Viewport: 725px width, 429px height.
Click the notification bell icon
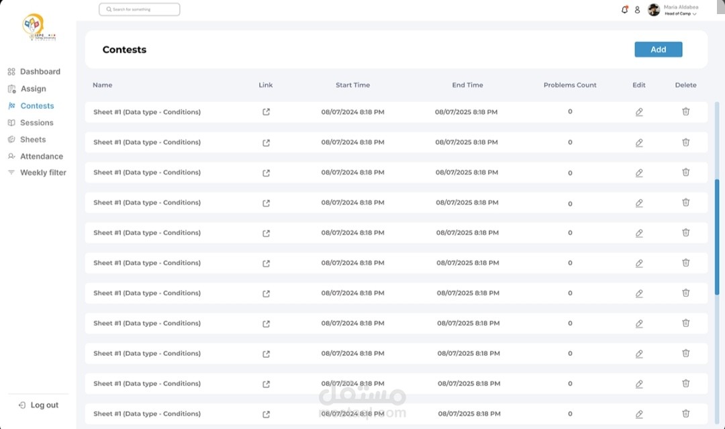coord(625,9)
